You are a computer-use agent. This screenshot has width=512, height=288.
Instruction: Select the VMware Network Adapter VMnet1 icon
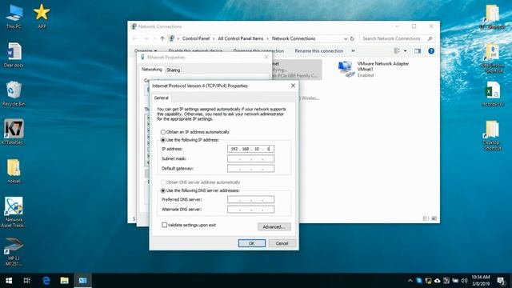[x=346, y=69]
